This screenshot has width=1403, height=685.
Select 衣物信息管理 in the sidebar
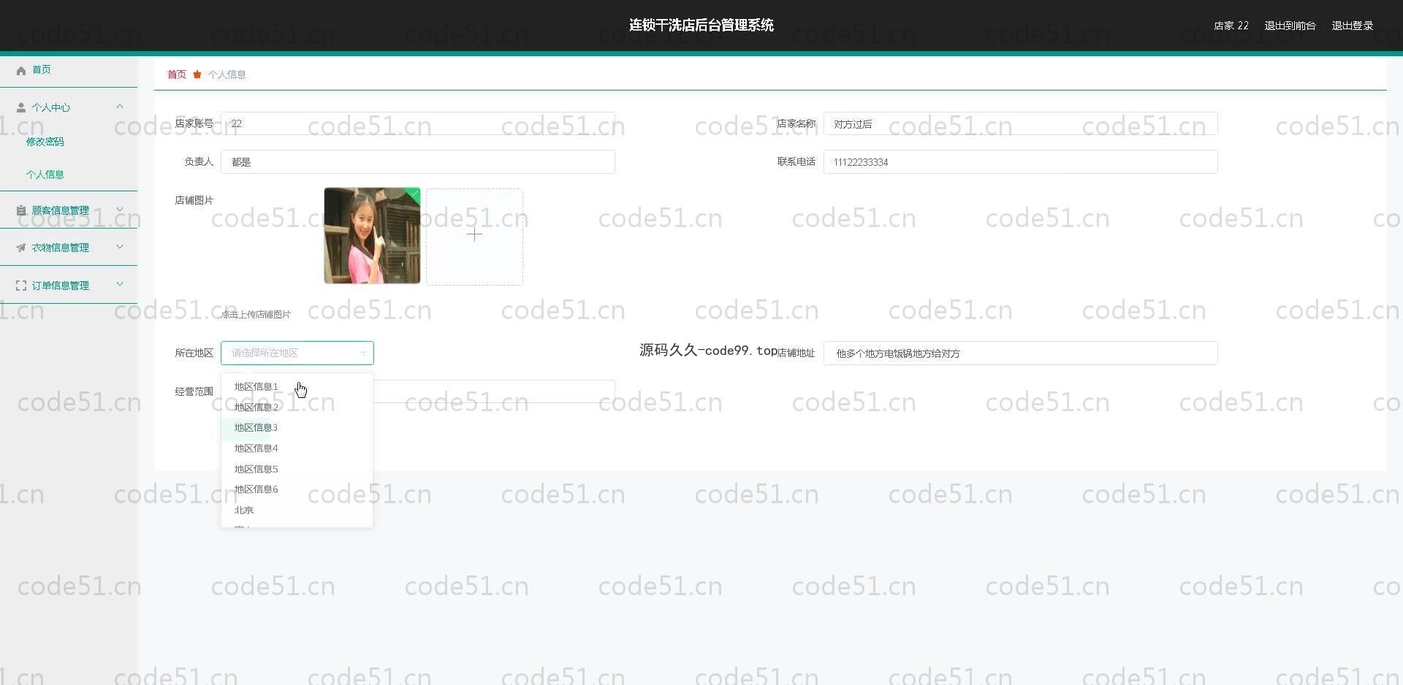click(x=61, y=248)
